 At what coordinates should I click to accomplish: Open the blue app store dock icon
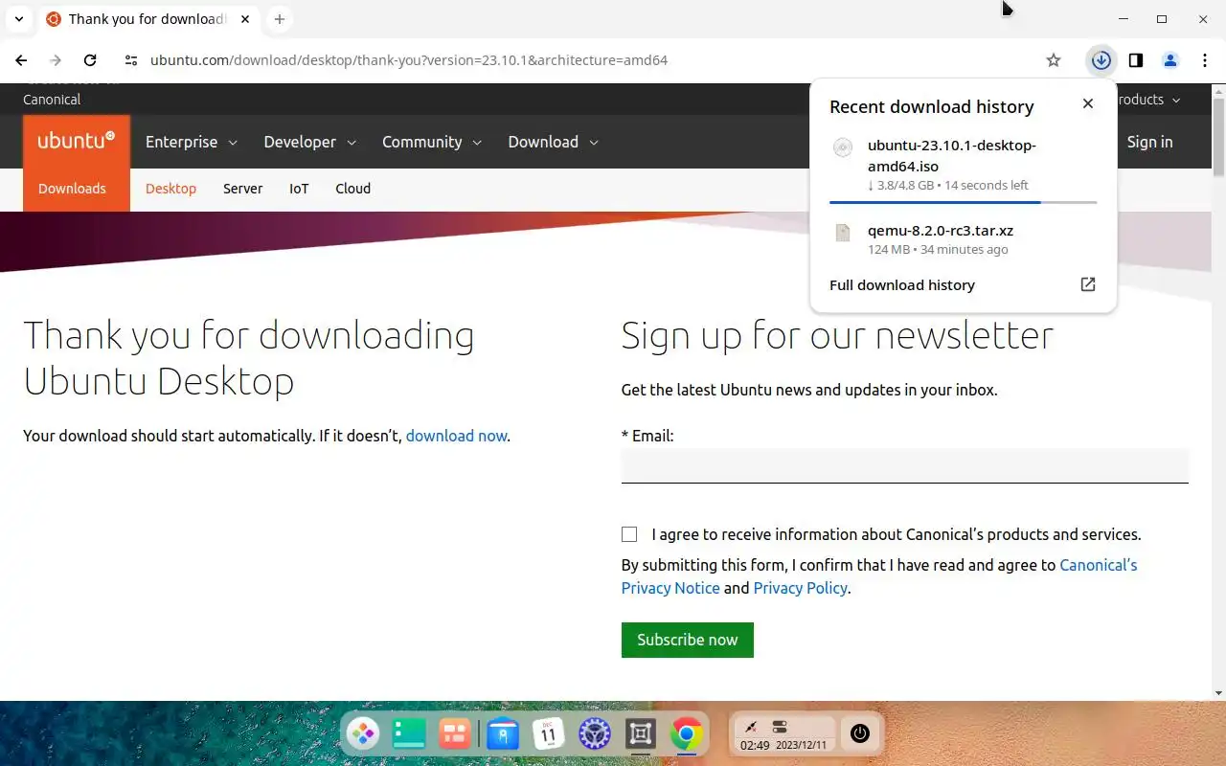pyautogui.click(x=502, y=734)
